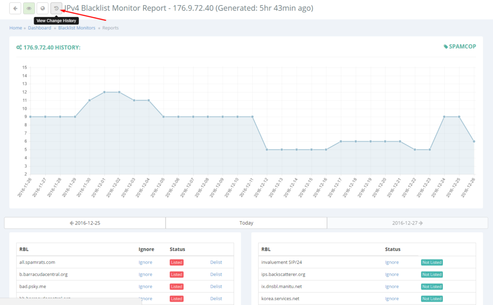This screenshot has height=305, width=493.
Task: Open Blacklist Monitors from the breadcrumb
Action: coord(77,27)
